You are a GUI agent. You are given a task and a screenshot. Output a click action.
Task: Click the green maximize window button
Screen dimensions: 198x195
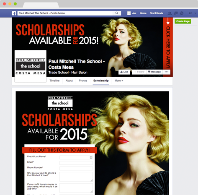(15, 4)
